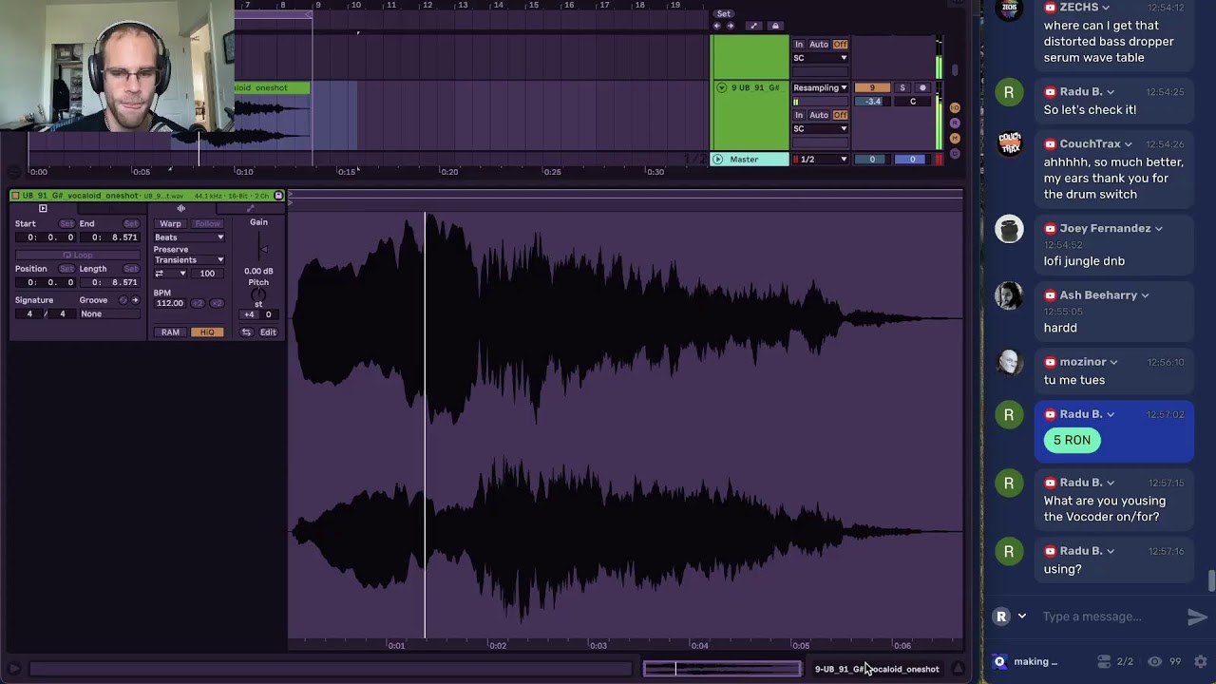
Task: Expand chevron next to ZECHS name
Action: click(x=1106, y=8)
